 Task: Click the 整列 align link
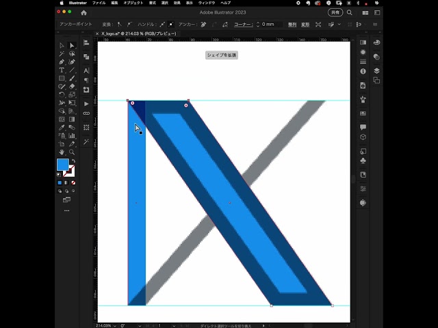point(292,25)
